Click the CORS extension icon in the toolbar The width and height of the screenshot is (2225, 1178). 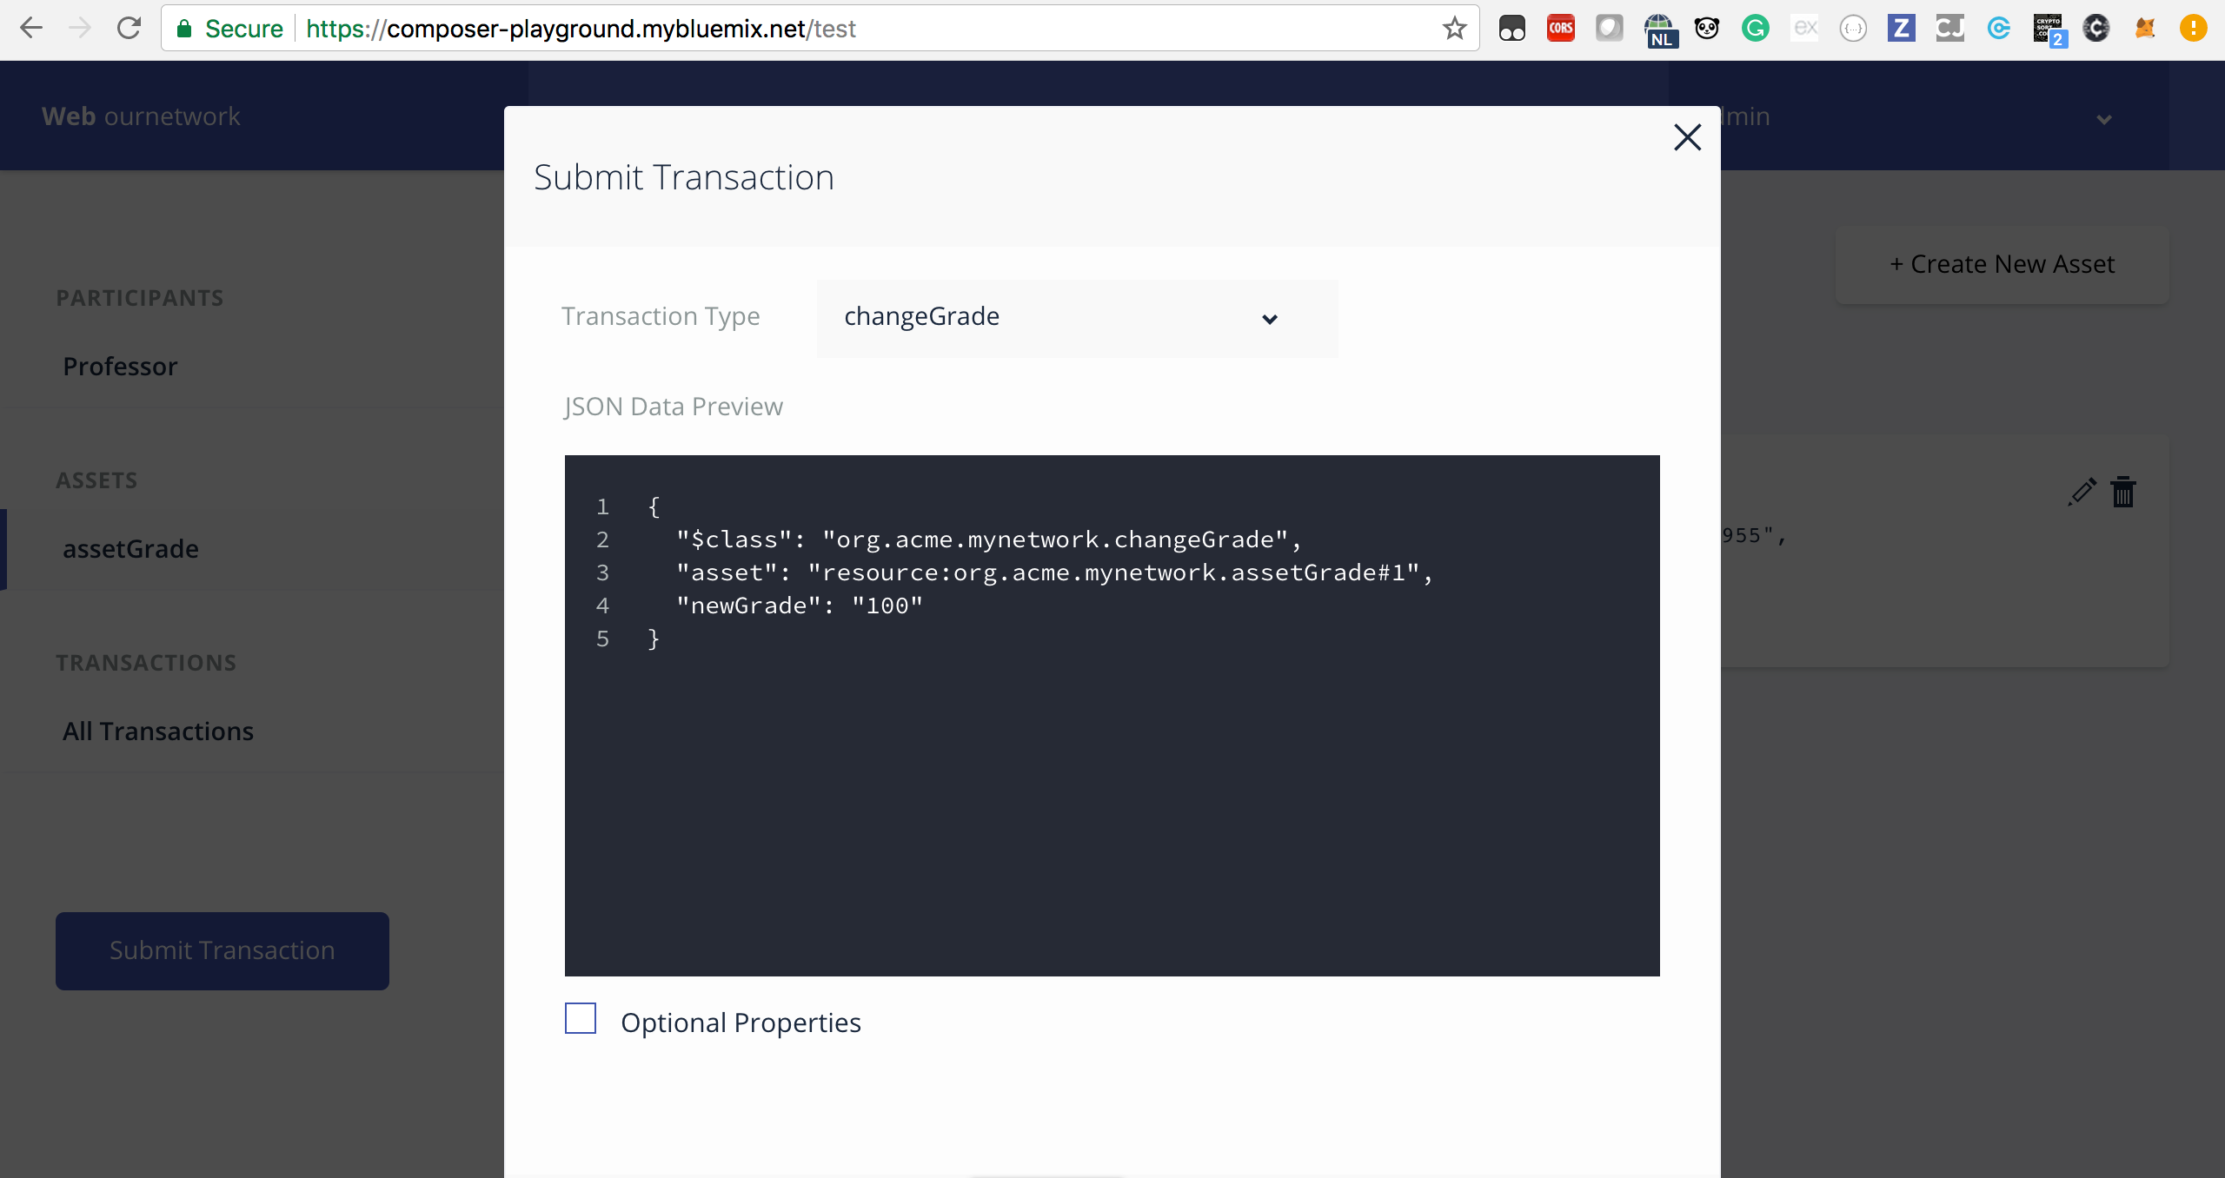click(1560, 28)
